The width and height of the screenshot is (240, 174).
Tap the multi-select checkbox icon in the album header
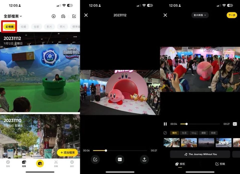74,16
